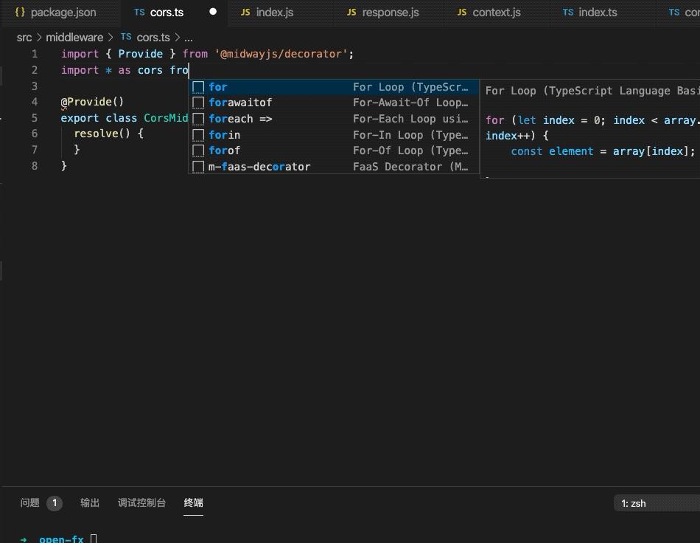Viewport: 700px width, 543px height.
Task: Click 'Provide' identifier in line 1 import
Action: 140,54
